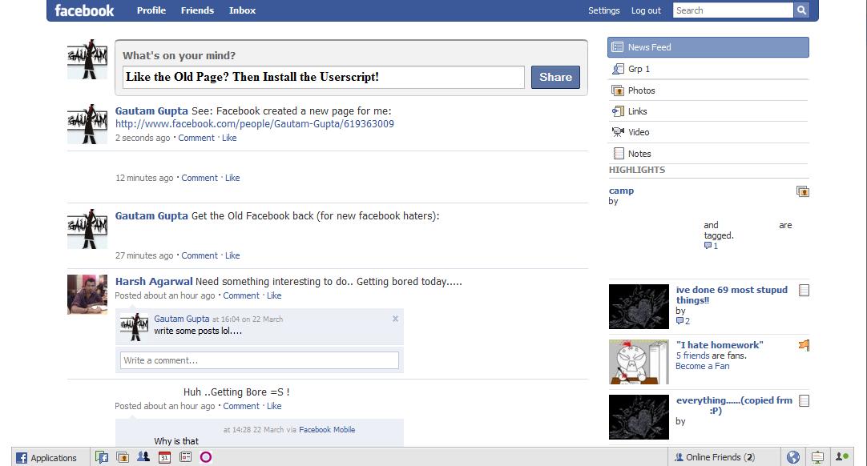Screen dimensions: 867x466
Task: Open Video via its camera sidebar icon
Action: click(x=618, y=132)
